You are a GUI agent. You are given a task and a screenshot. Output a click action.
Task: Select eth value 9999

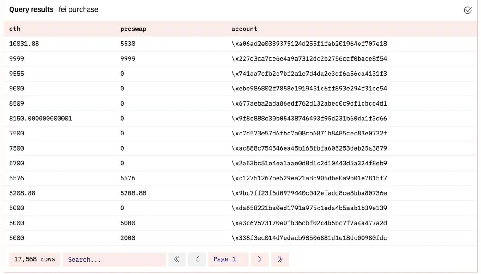16,59
